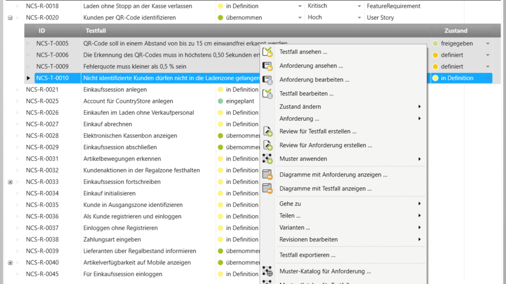Click the edit icon beside 'Anforderung bearbeiten'
This screenshot has width=506, height=284.
(268, 80)
